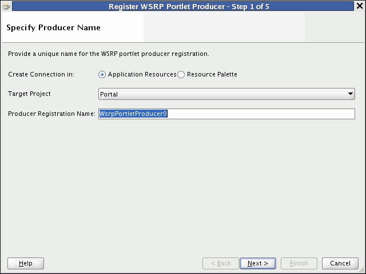Choose the Resource Palette radio option

click(x=181, y=75)
